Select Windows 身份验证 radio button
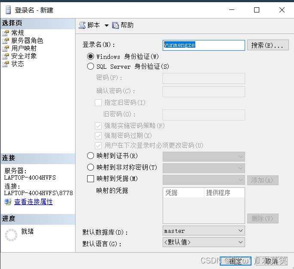294x269 pixels. [91, 56]
